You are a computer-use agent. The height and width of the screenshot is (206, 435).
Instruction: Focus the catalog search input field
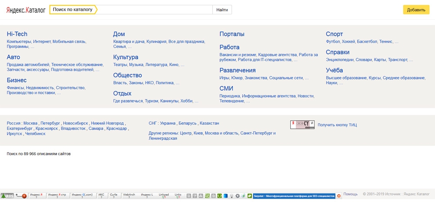pos(155,10)
